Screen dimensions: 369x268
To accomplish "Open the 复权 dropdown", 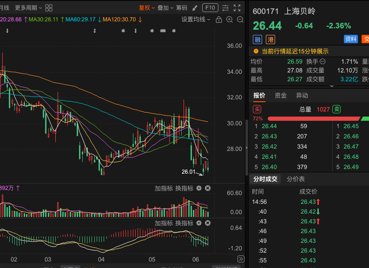I will pyautogui.click(x=146, y=8).
